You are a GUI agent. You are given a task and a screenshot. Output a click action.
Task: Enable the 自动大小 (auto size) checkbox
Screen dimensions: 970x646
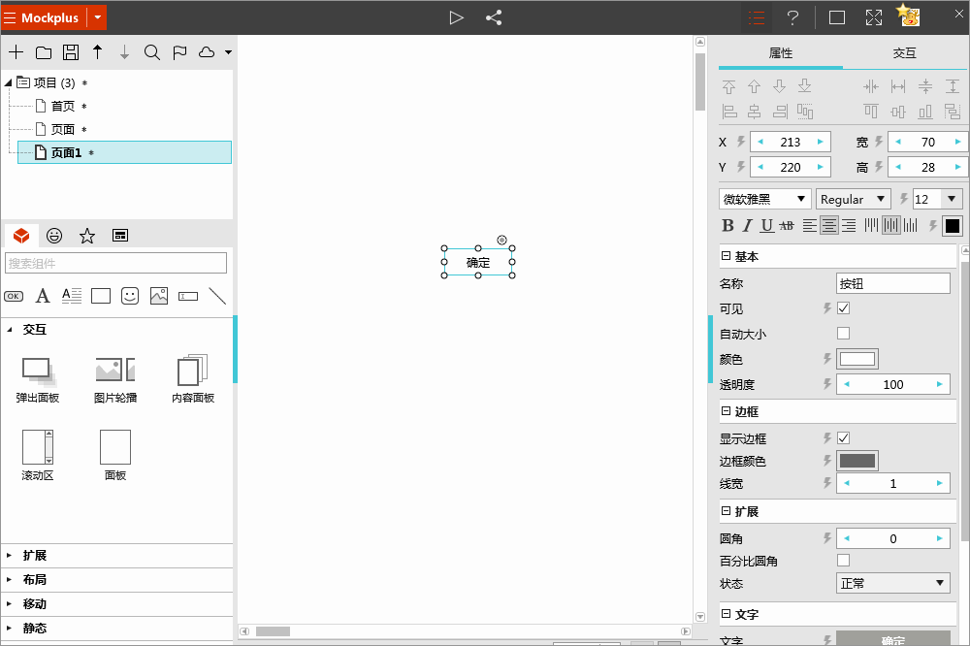[843, 334]
